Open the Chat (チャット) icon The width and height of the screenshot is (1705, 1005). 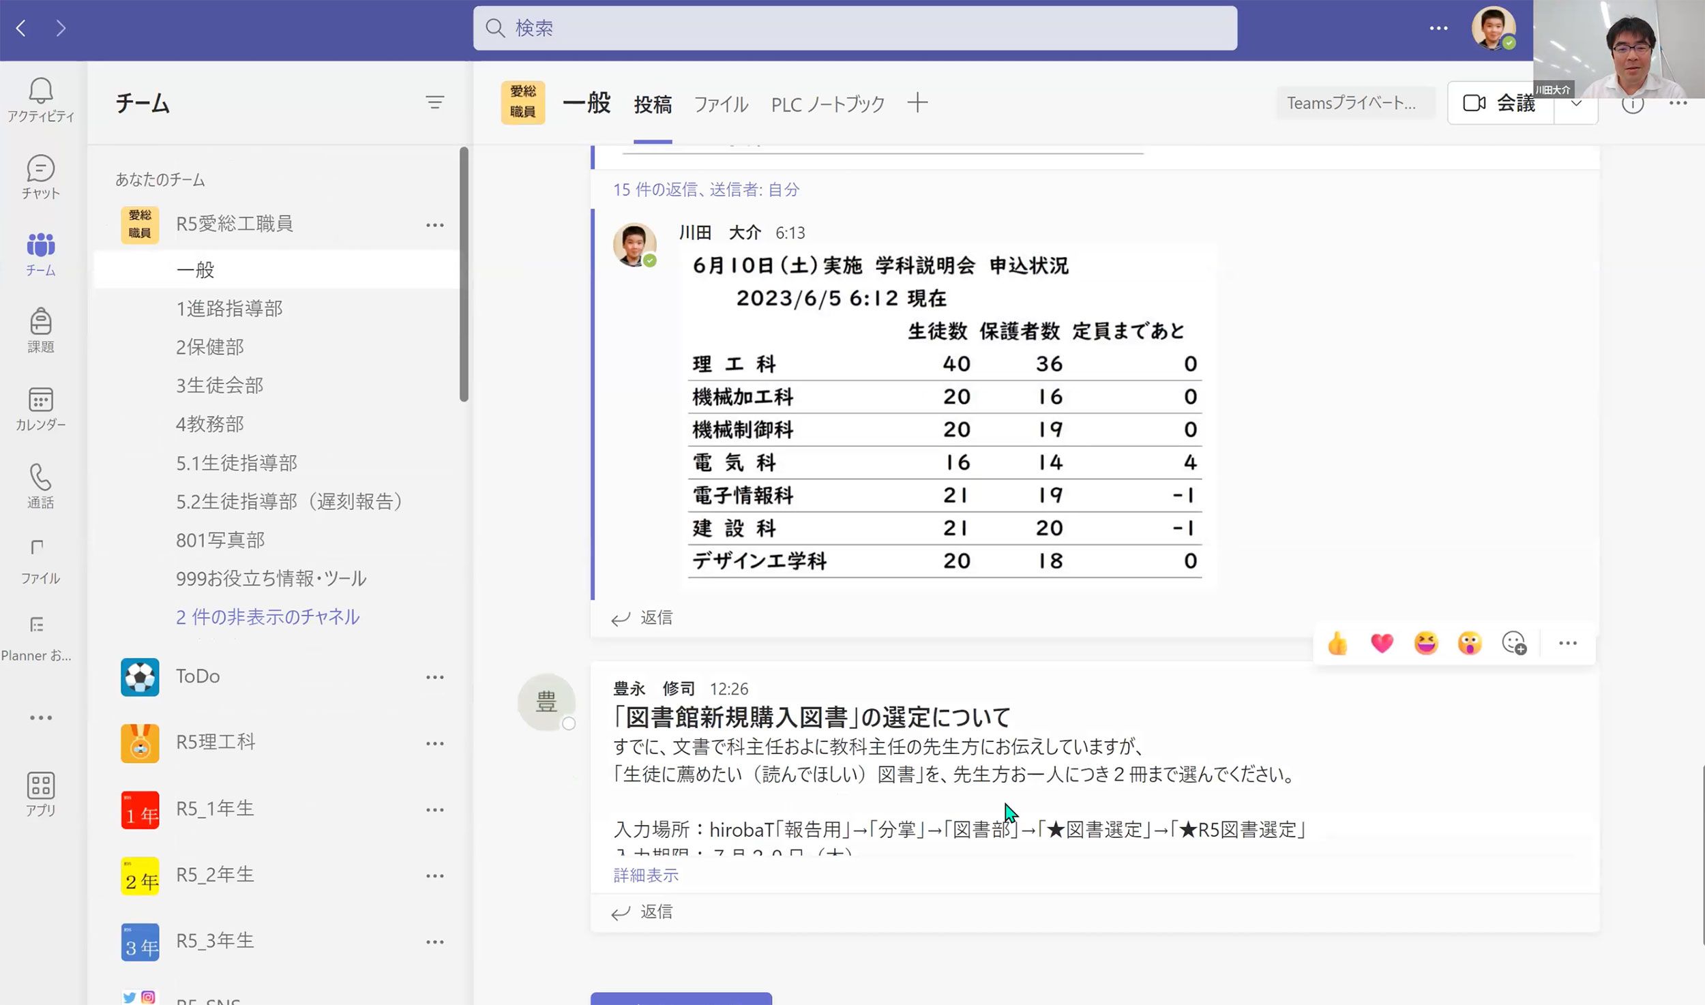coord(41,177)
